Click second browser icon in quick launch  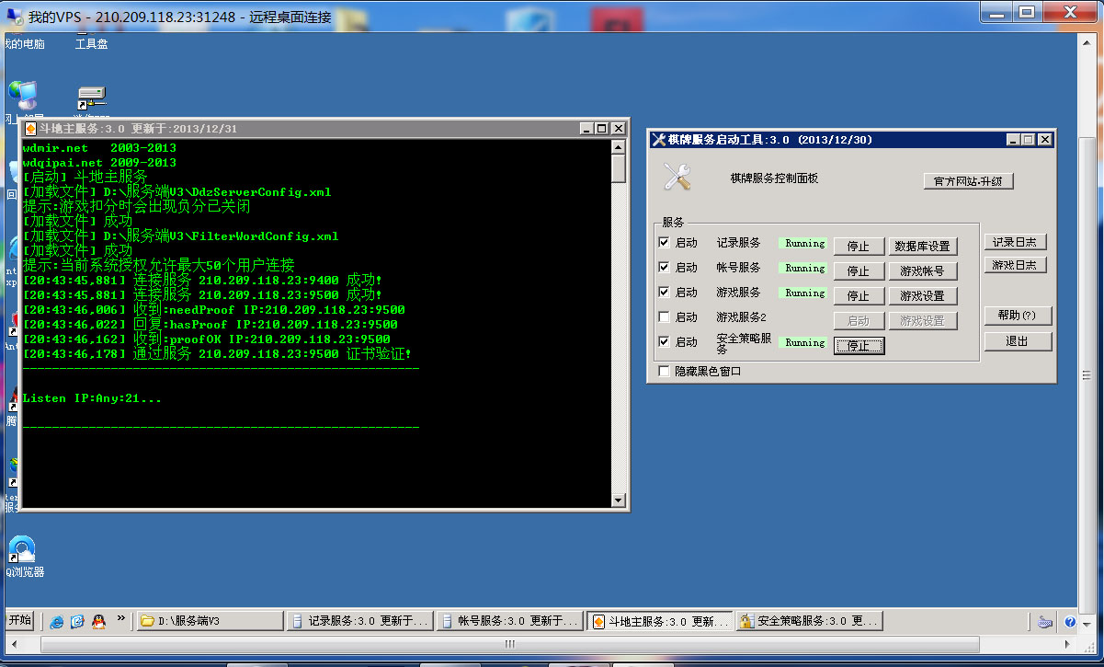(x=77, y=622)
